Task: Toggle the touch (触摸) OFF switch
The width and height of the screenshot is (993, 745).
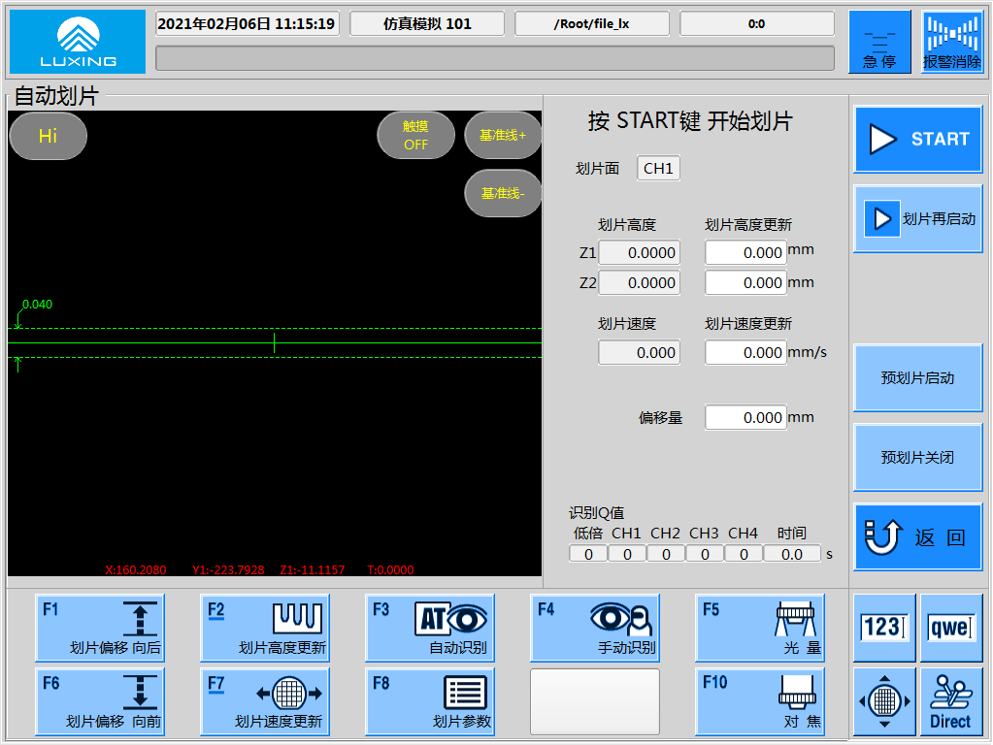Action: coord(415,136)
